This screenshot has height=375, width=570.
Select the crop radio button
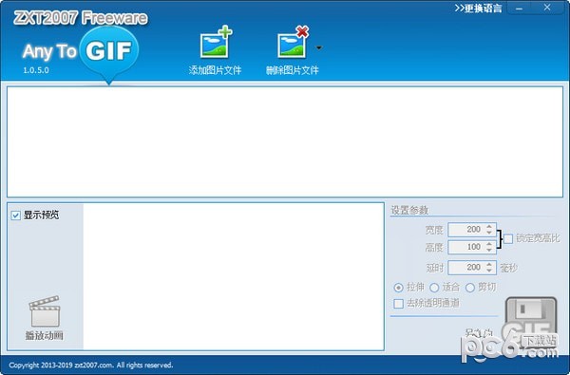click(x=469, y=288)
